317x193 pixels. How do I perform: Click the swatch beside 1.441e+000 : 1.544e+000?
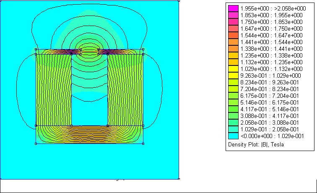click(x=233, y=42)
